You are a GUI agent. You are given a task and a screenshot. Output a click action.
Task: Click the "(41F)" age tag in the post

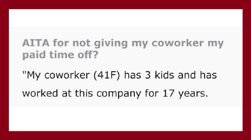[107, 75]
